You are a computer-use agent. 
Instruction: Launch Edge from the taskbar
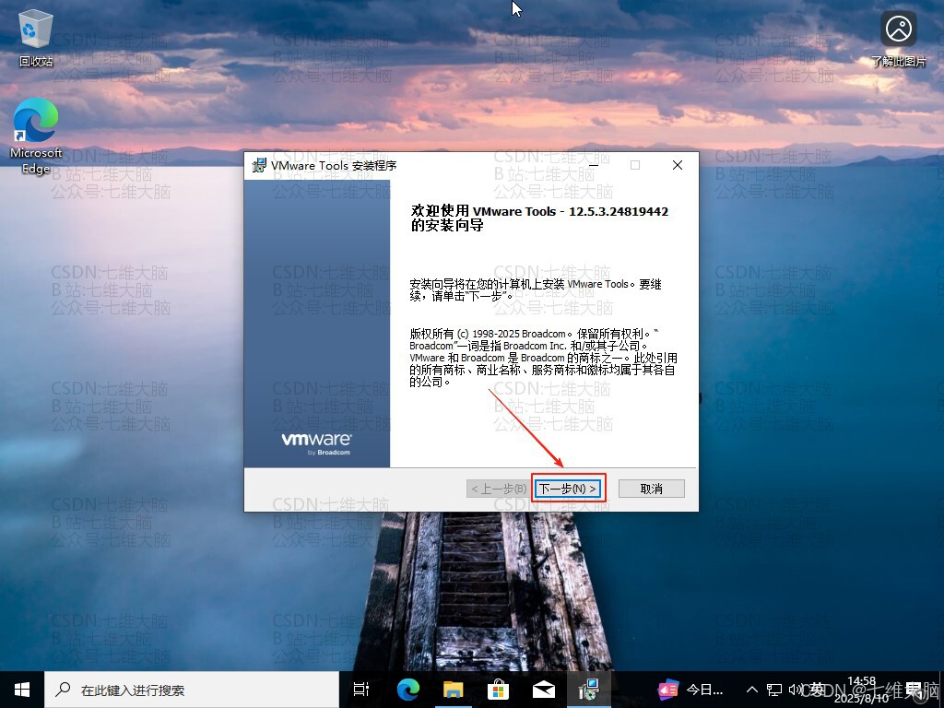tap(408, 690)
